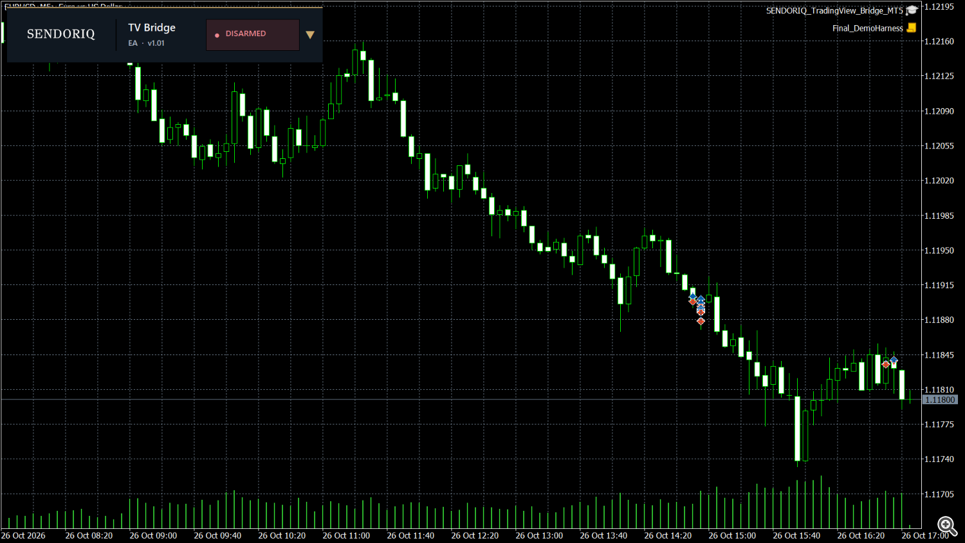Click the 1.12090 price scale label

[x=939, y=111]
